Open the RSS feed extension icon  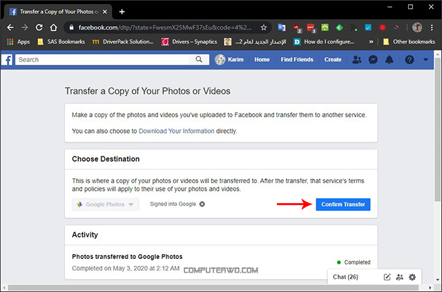(x=354, y=28)
